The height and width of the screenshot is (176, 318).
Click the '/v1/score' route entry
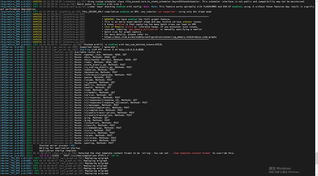(95, 133)
